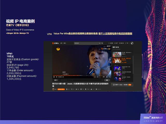Click the magnifier search icon
Screen dimensions: 166x124
click(x=102, y=43)
